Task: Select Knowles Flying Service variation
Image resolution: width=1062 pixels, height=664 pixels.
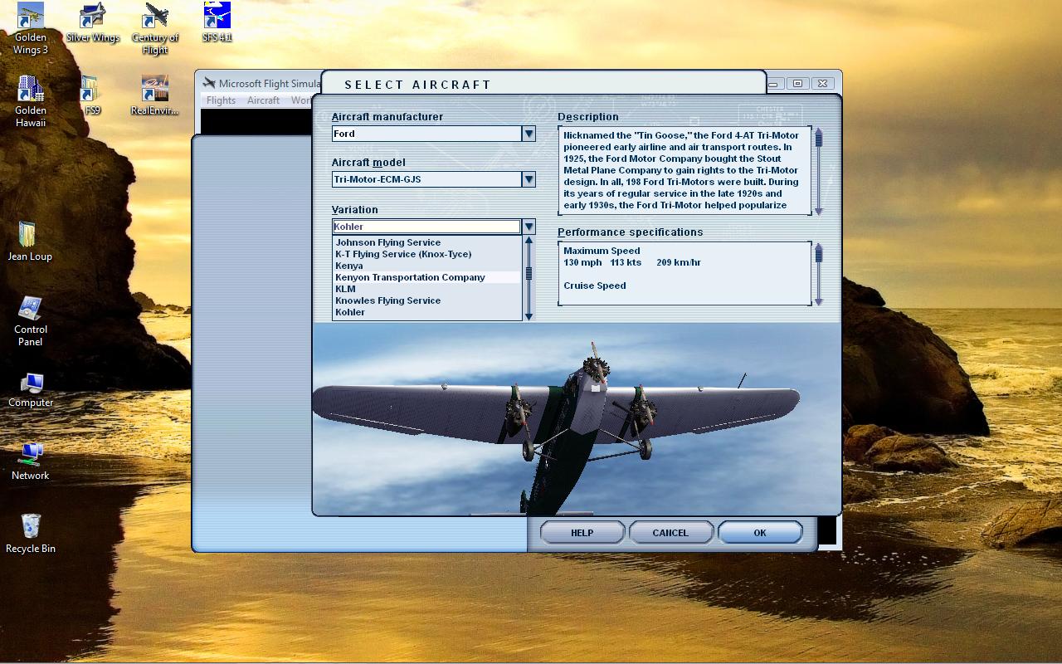Action: [426, 300]
